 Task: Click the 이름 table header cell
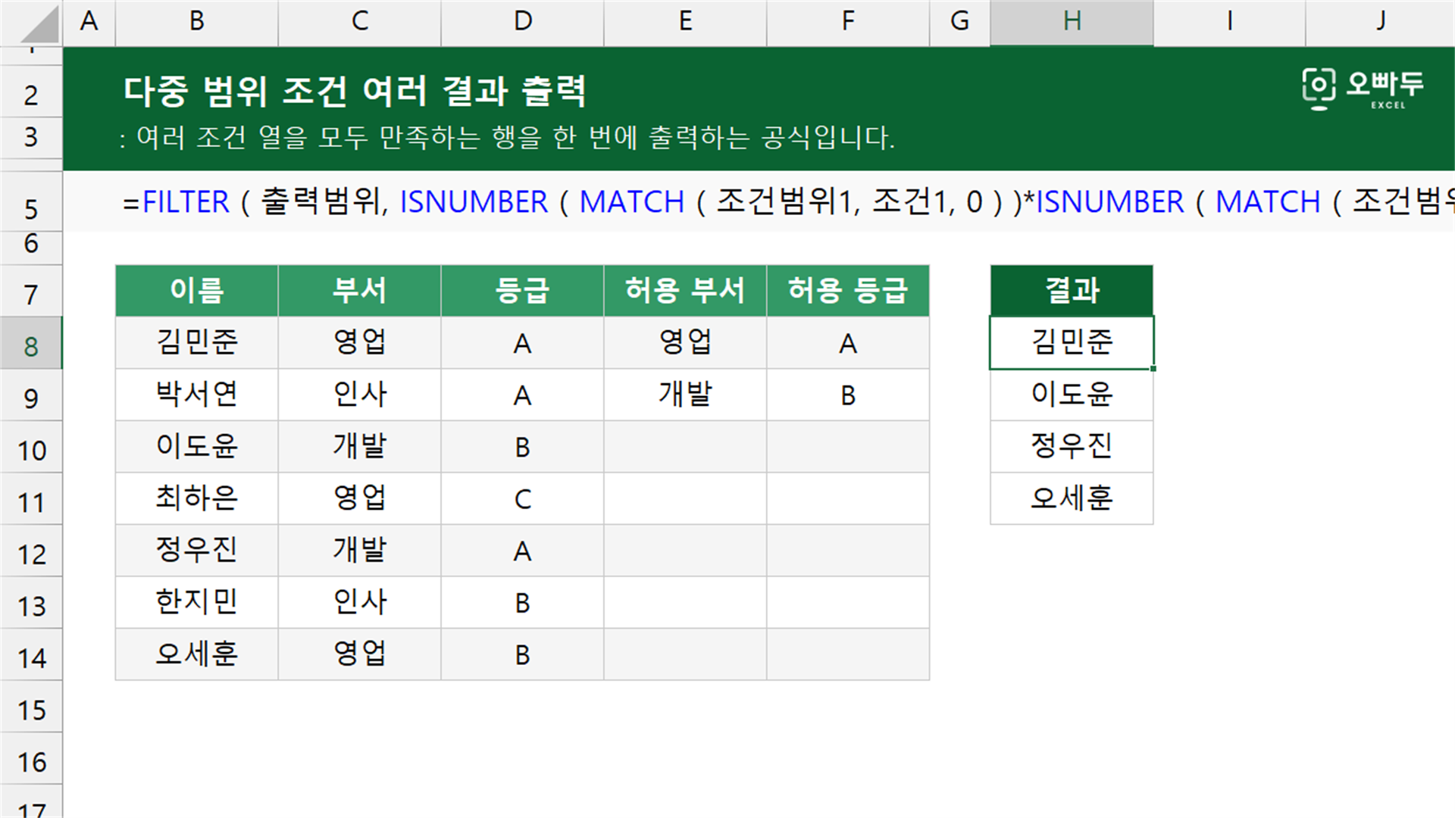(x=196, y=291)
